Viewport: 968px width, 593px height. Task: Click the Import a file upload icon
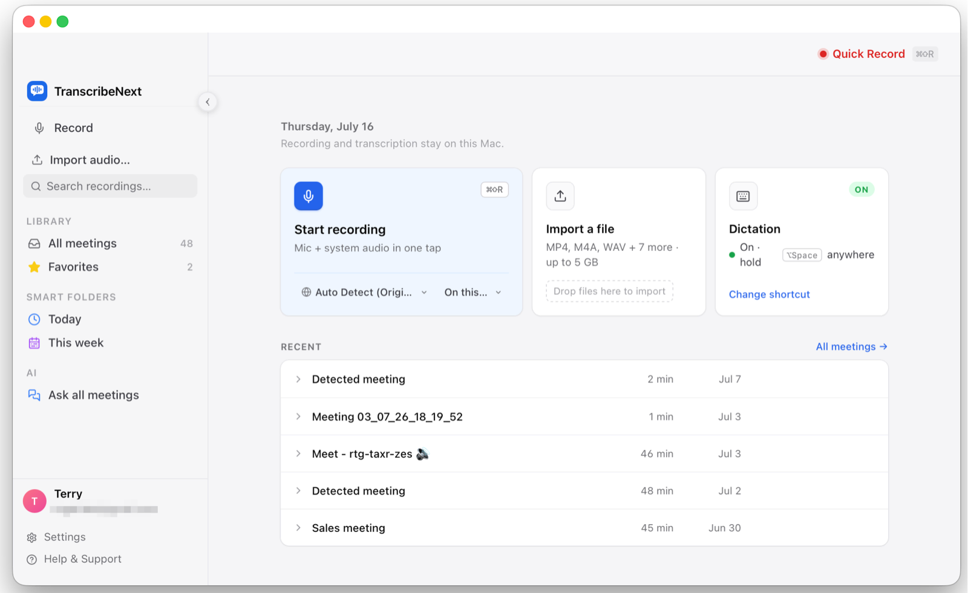560,196
